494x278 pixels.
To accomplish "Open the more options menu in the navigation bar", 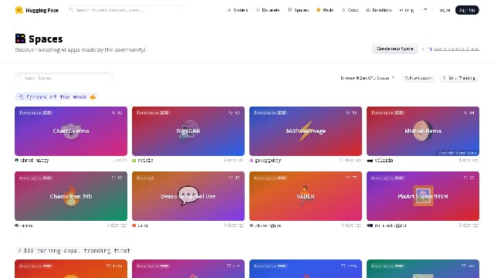I will 424,10.
